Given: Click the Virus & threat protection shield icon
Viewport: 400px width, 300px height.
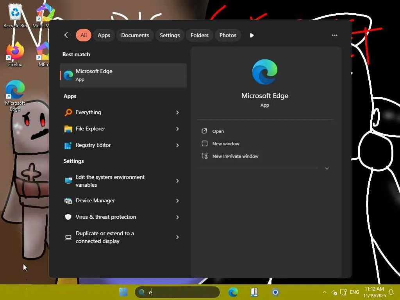Looking at the screenshot, I should point(68,217).
